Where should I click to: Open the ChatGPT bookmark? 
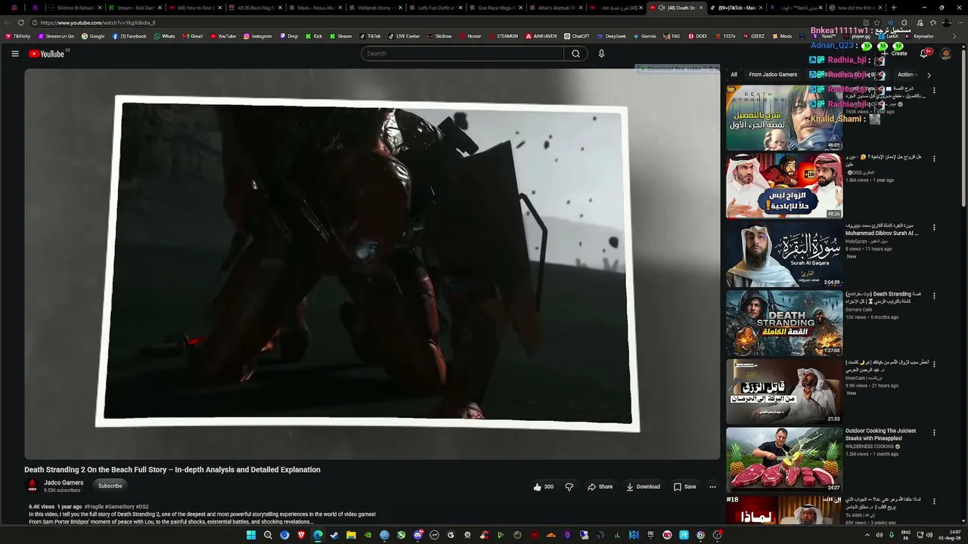576,36
